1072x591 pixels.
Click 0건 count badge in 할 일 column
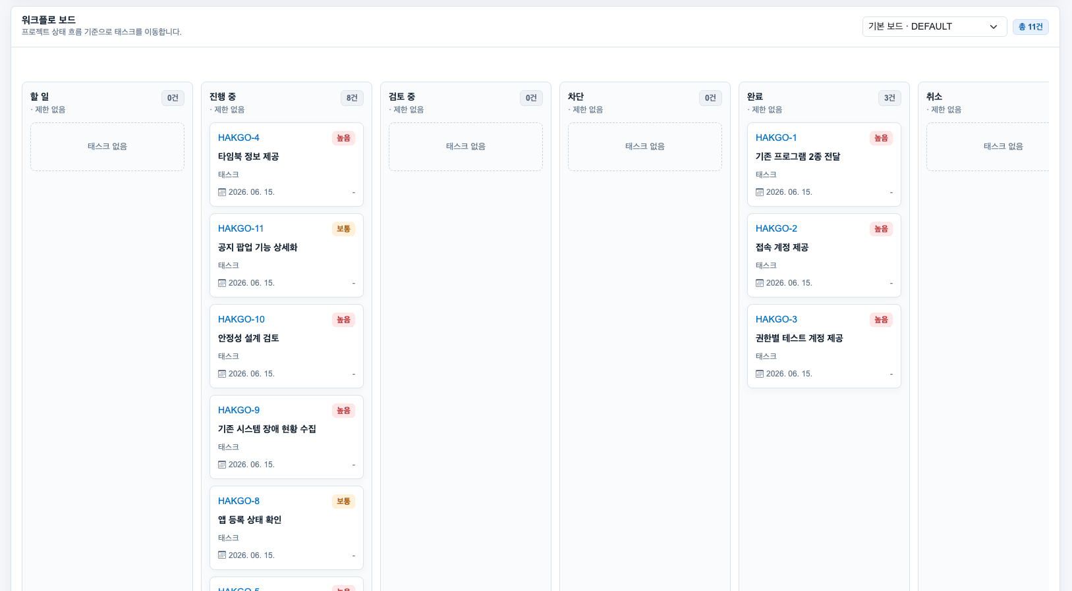pyautogui.click(x=173, y=98)
